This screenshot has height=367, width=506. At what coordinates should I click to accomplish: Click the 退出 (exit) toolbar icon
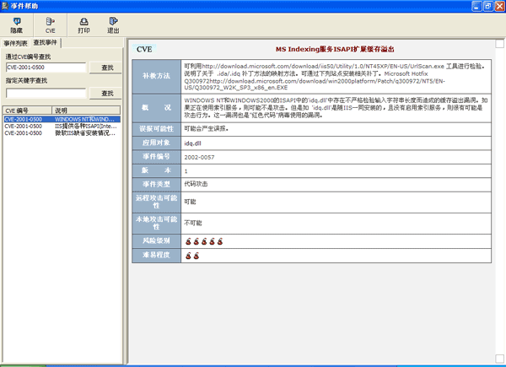click(x=113, y=25)
